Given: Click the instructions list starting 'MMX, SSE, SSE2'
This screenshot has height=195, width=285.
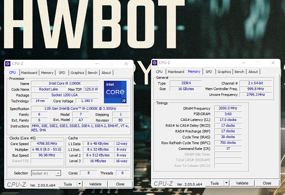Looking at the screenshot, I should coord(80,128).
